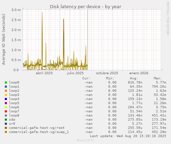Click loop3 max value 53.42m
Screen dimensions: 171x144
click(x=160, y=95)
